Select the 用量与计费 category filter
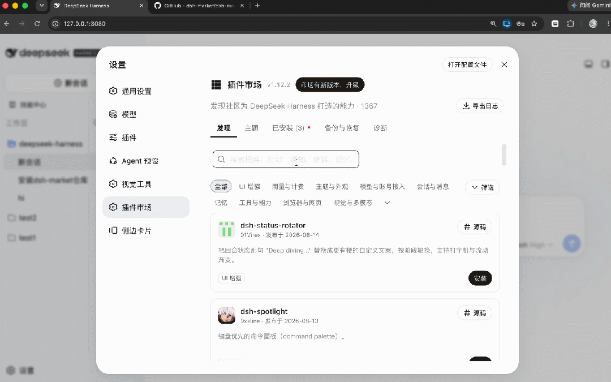This screenshot has width=611, height=382. (288, 187)
